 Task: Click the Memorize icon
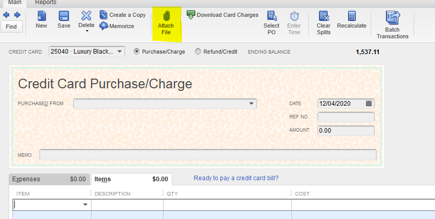pyautogui.click(x=104, y=26)
